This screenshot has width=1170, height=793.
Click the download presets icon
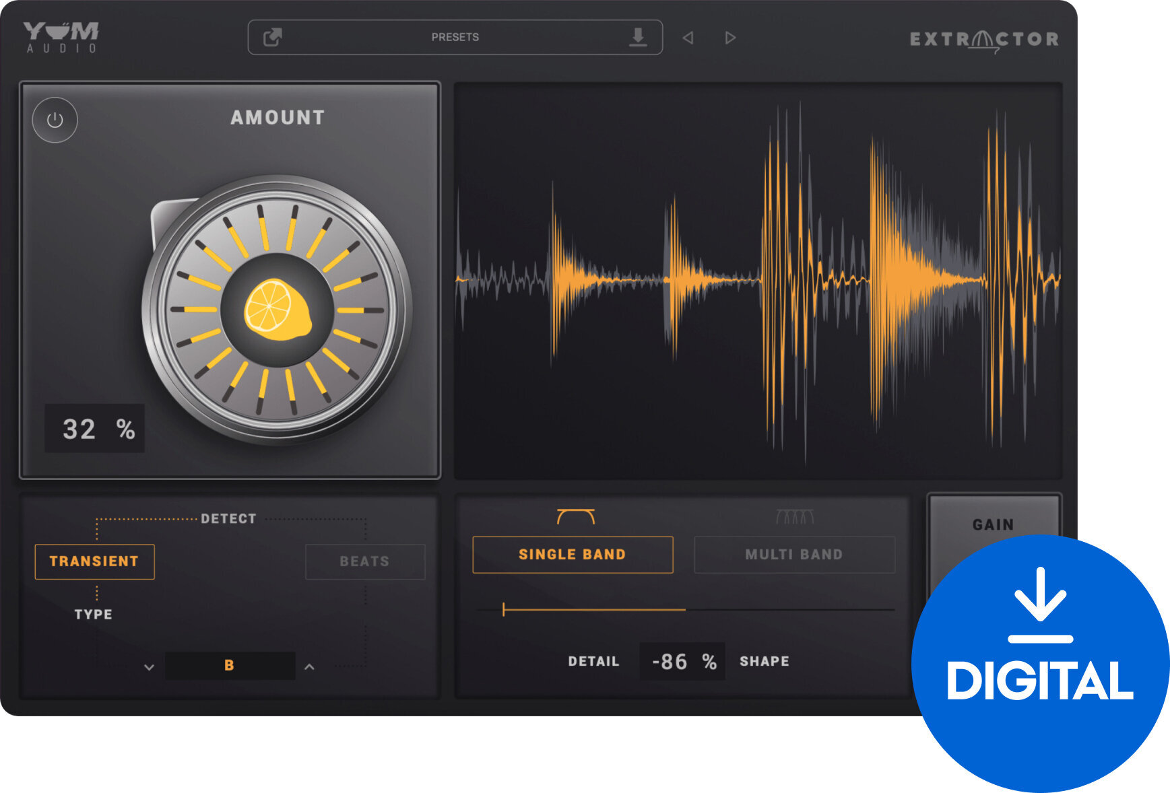[x=637, y=37]
